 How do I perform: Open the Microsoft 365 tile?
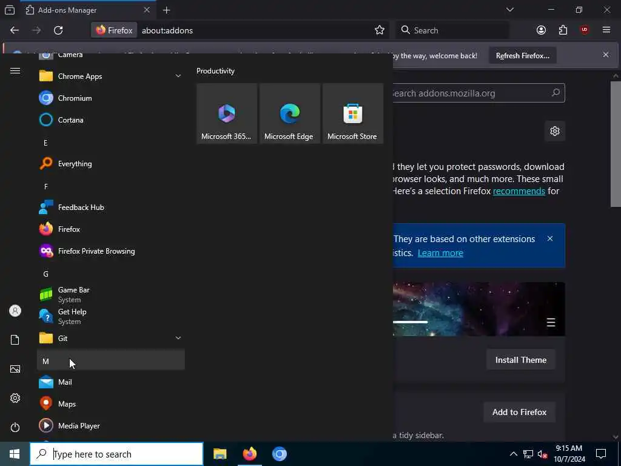point(227,113)
